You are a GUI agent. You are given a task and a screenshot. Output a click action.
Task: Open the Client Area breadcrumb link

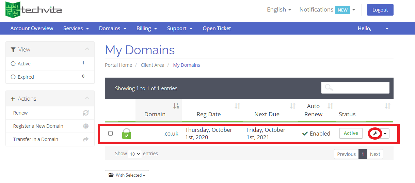tap(153, 65)
